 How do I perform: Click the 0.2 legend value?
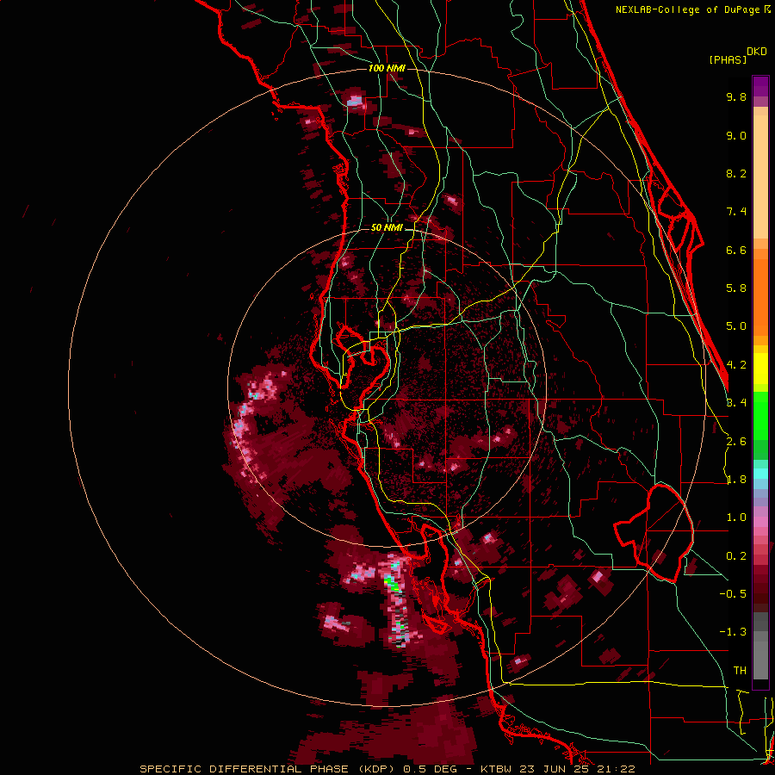tap(736, 556)
